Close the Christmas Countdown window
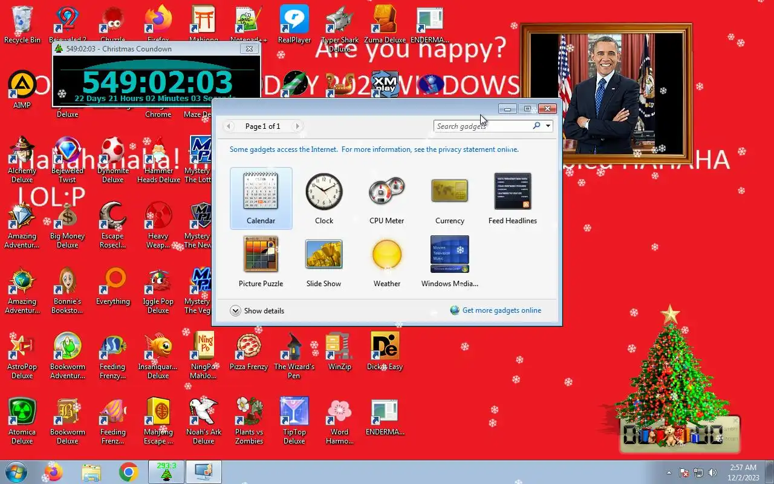Viewport: 774px width, 484px height. pos(249,48)
